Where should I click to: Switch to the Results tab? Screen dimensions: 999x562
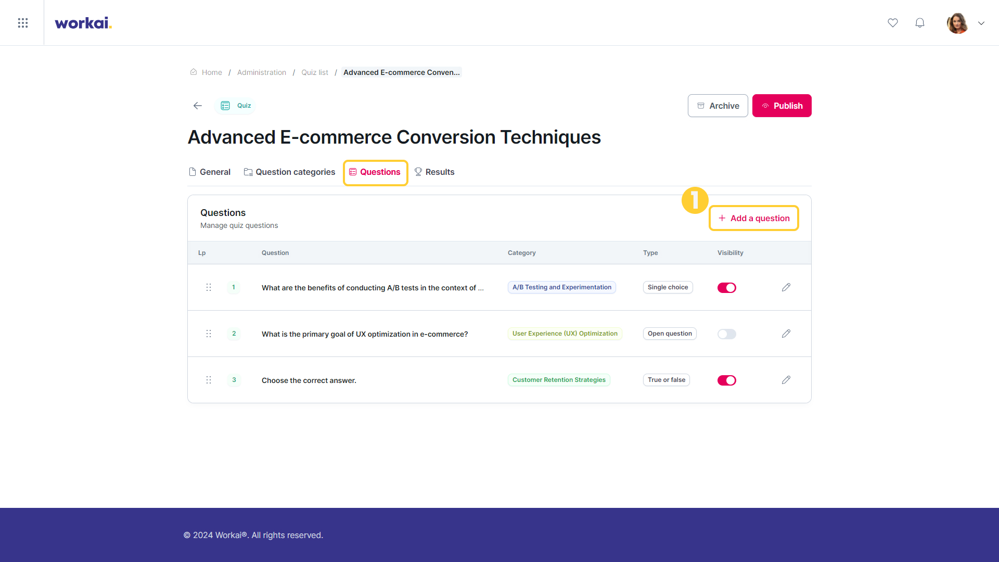[x=434, y=172]
